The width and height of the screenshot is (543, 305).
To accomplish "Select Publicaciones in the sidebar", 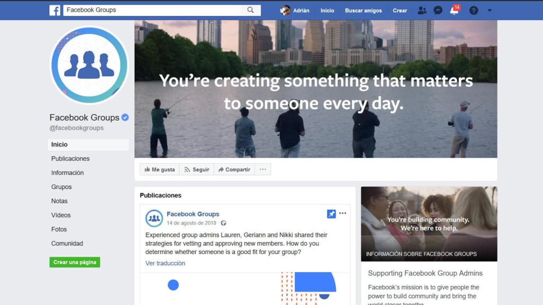I will click(71, 159).
